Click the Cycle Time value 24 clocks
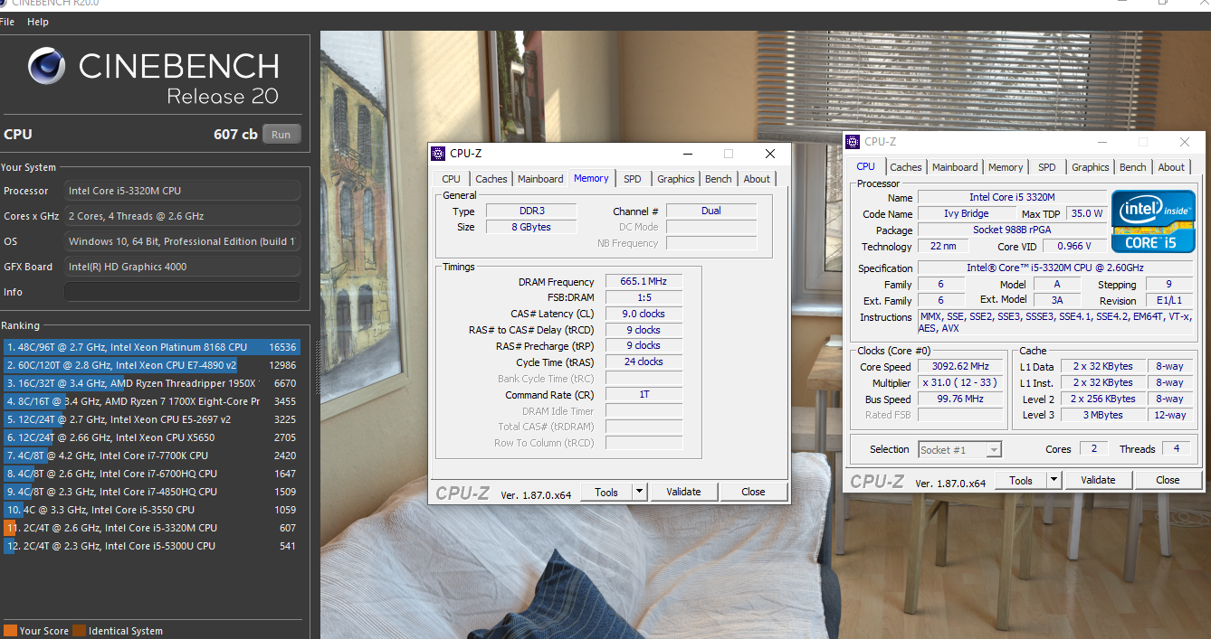The width and height of the screenshot is (1211, 639). (644, 362)
